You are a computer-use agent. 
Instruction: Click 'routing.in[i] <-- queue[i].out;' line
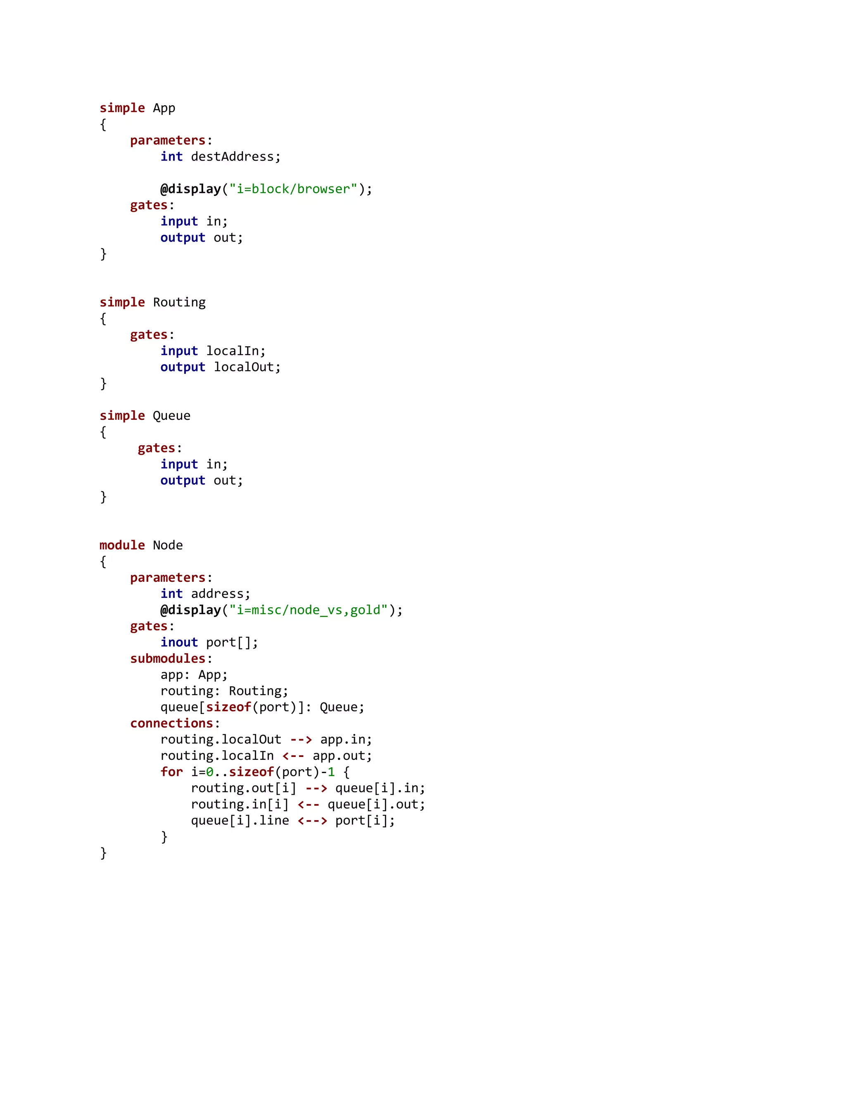click(308, 804)
